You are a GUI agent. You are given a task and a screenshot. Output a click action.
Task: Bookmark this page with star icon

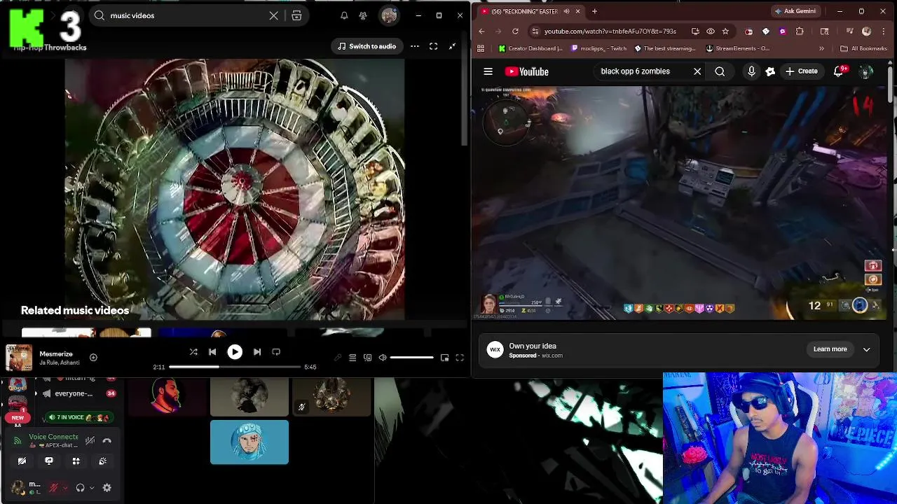(725, 31)
